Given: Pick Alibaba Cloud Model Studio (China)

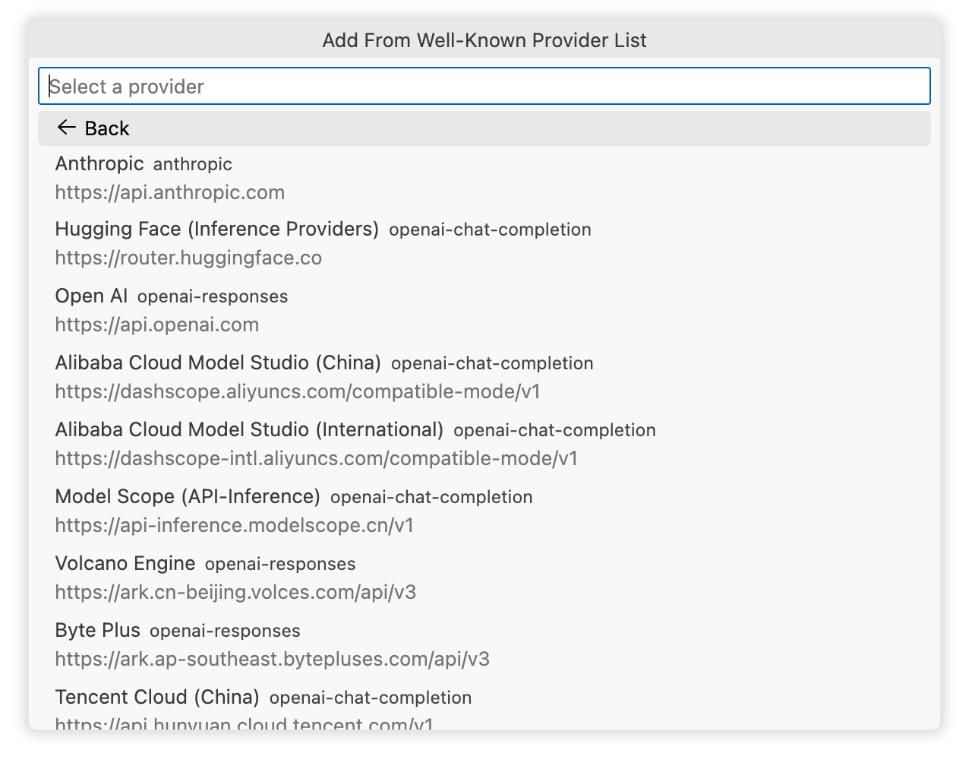Looking at the screenshot, I should click(484, 378).
